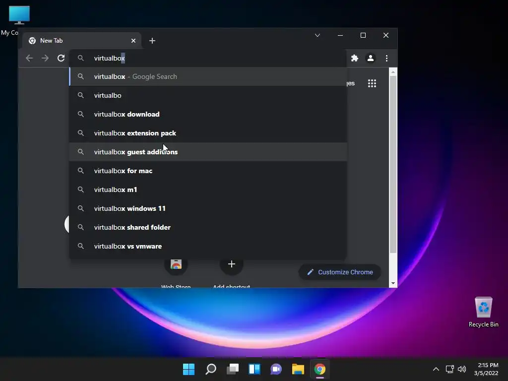Pick 'virtualbox guest additions' suggestion
508x381 pixels.
[x=208, y=152]
